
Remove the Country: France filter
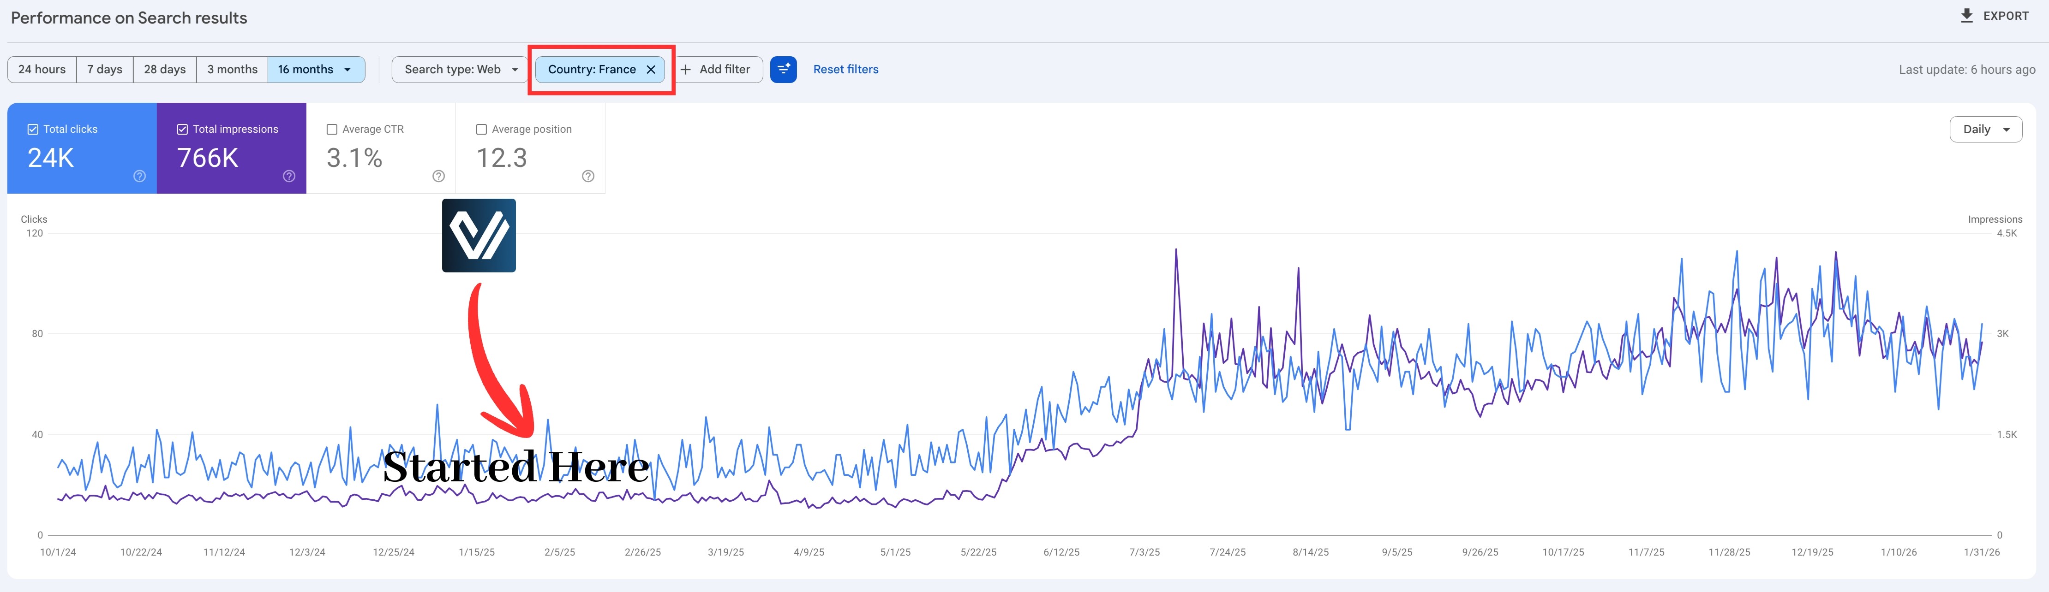[651, 69]
